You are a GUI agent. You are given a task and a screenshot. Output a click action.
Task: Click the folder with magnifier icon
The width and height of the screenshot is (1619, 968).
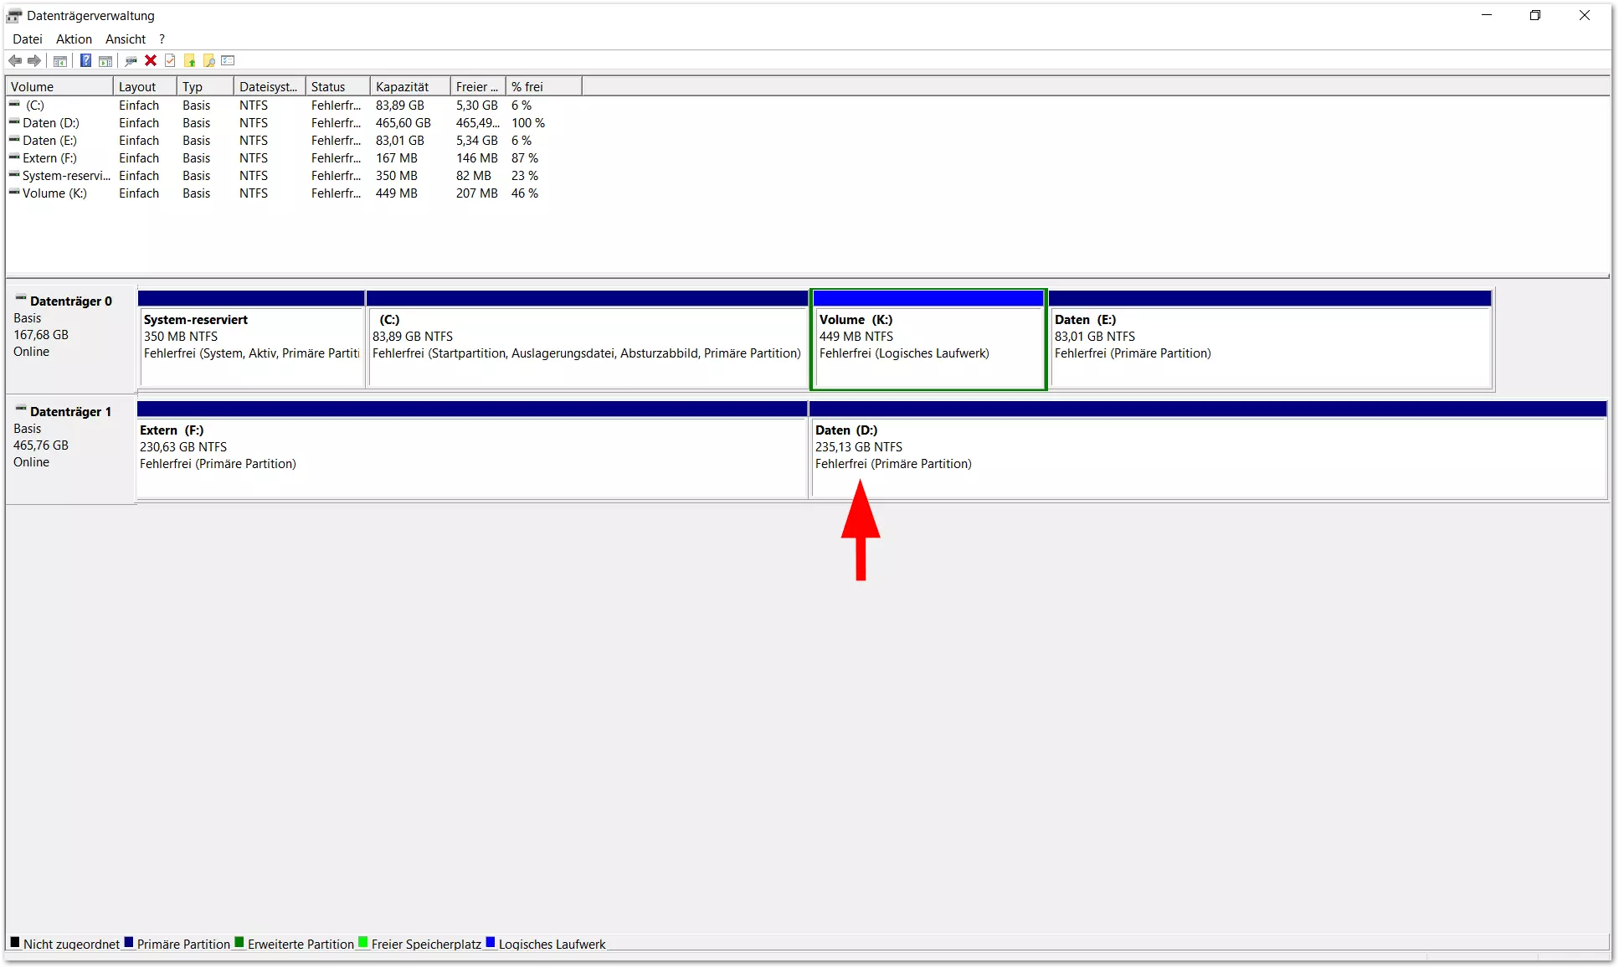coord(209,60)
